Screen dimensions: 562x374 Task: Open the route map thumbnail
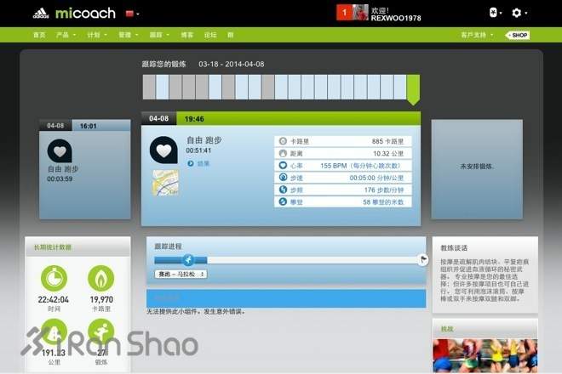click(x=164, y=183)
